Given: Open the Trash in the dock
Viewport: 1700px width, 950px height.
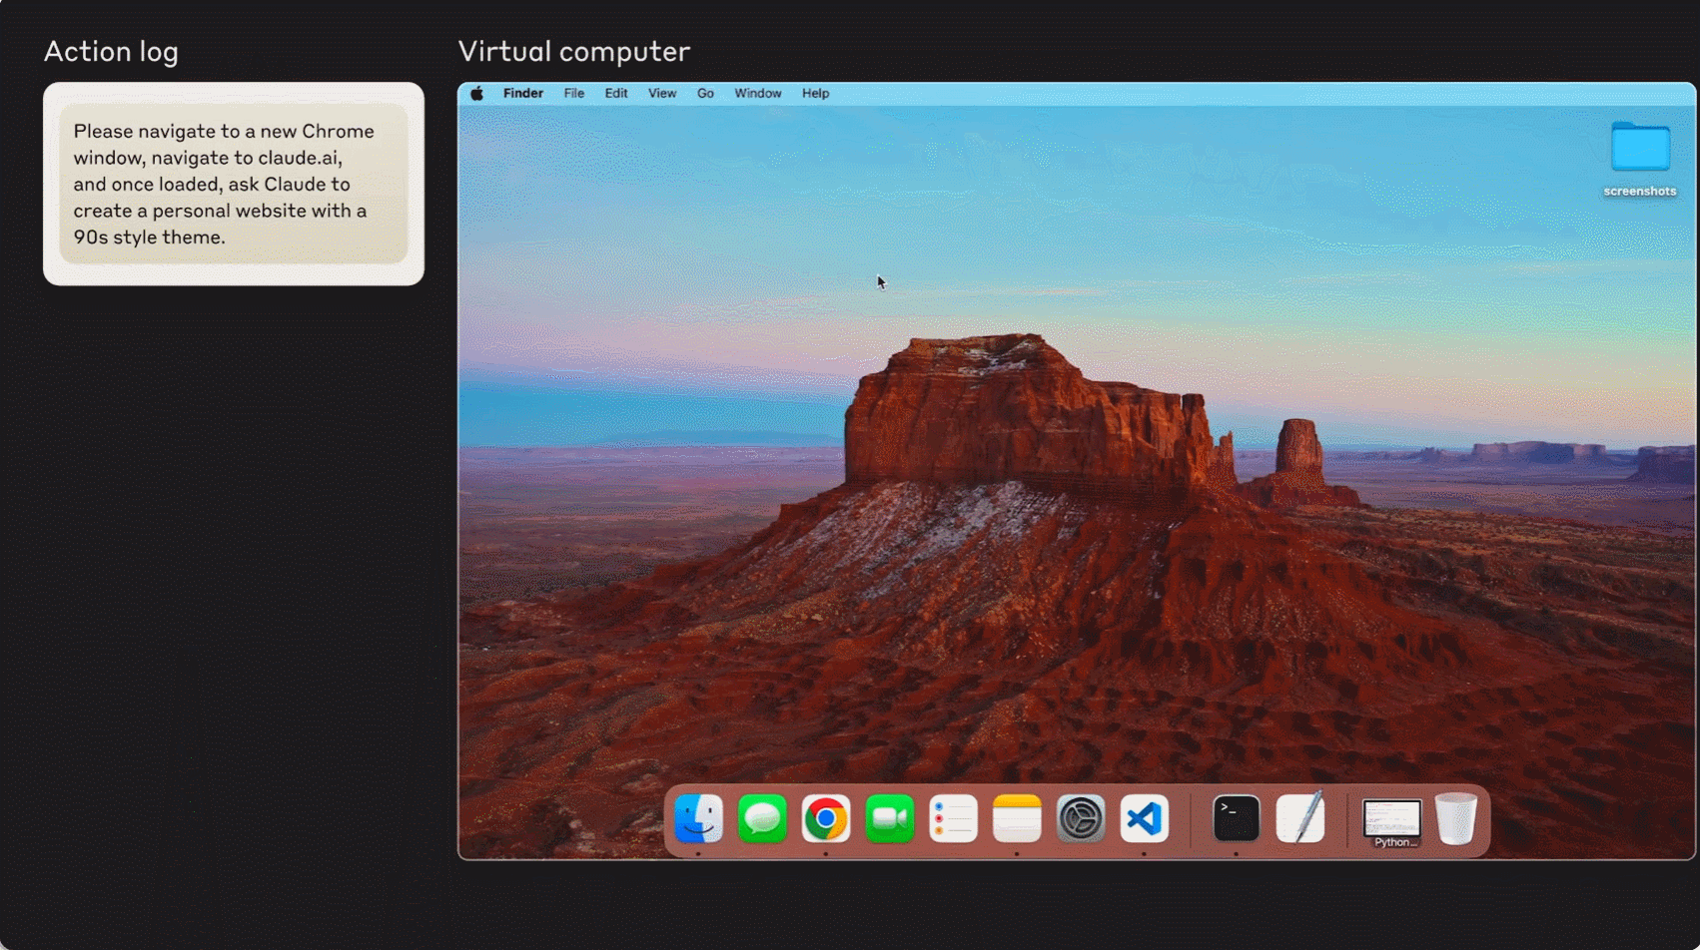Looking at the screenshot, I should (1455, 819).
